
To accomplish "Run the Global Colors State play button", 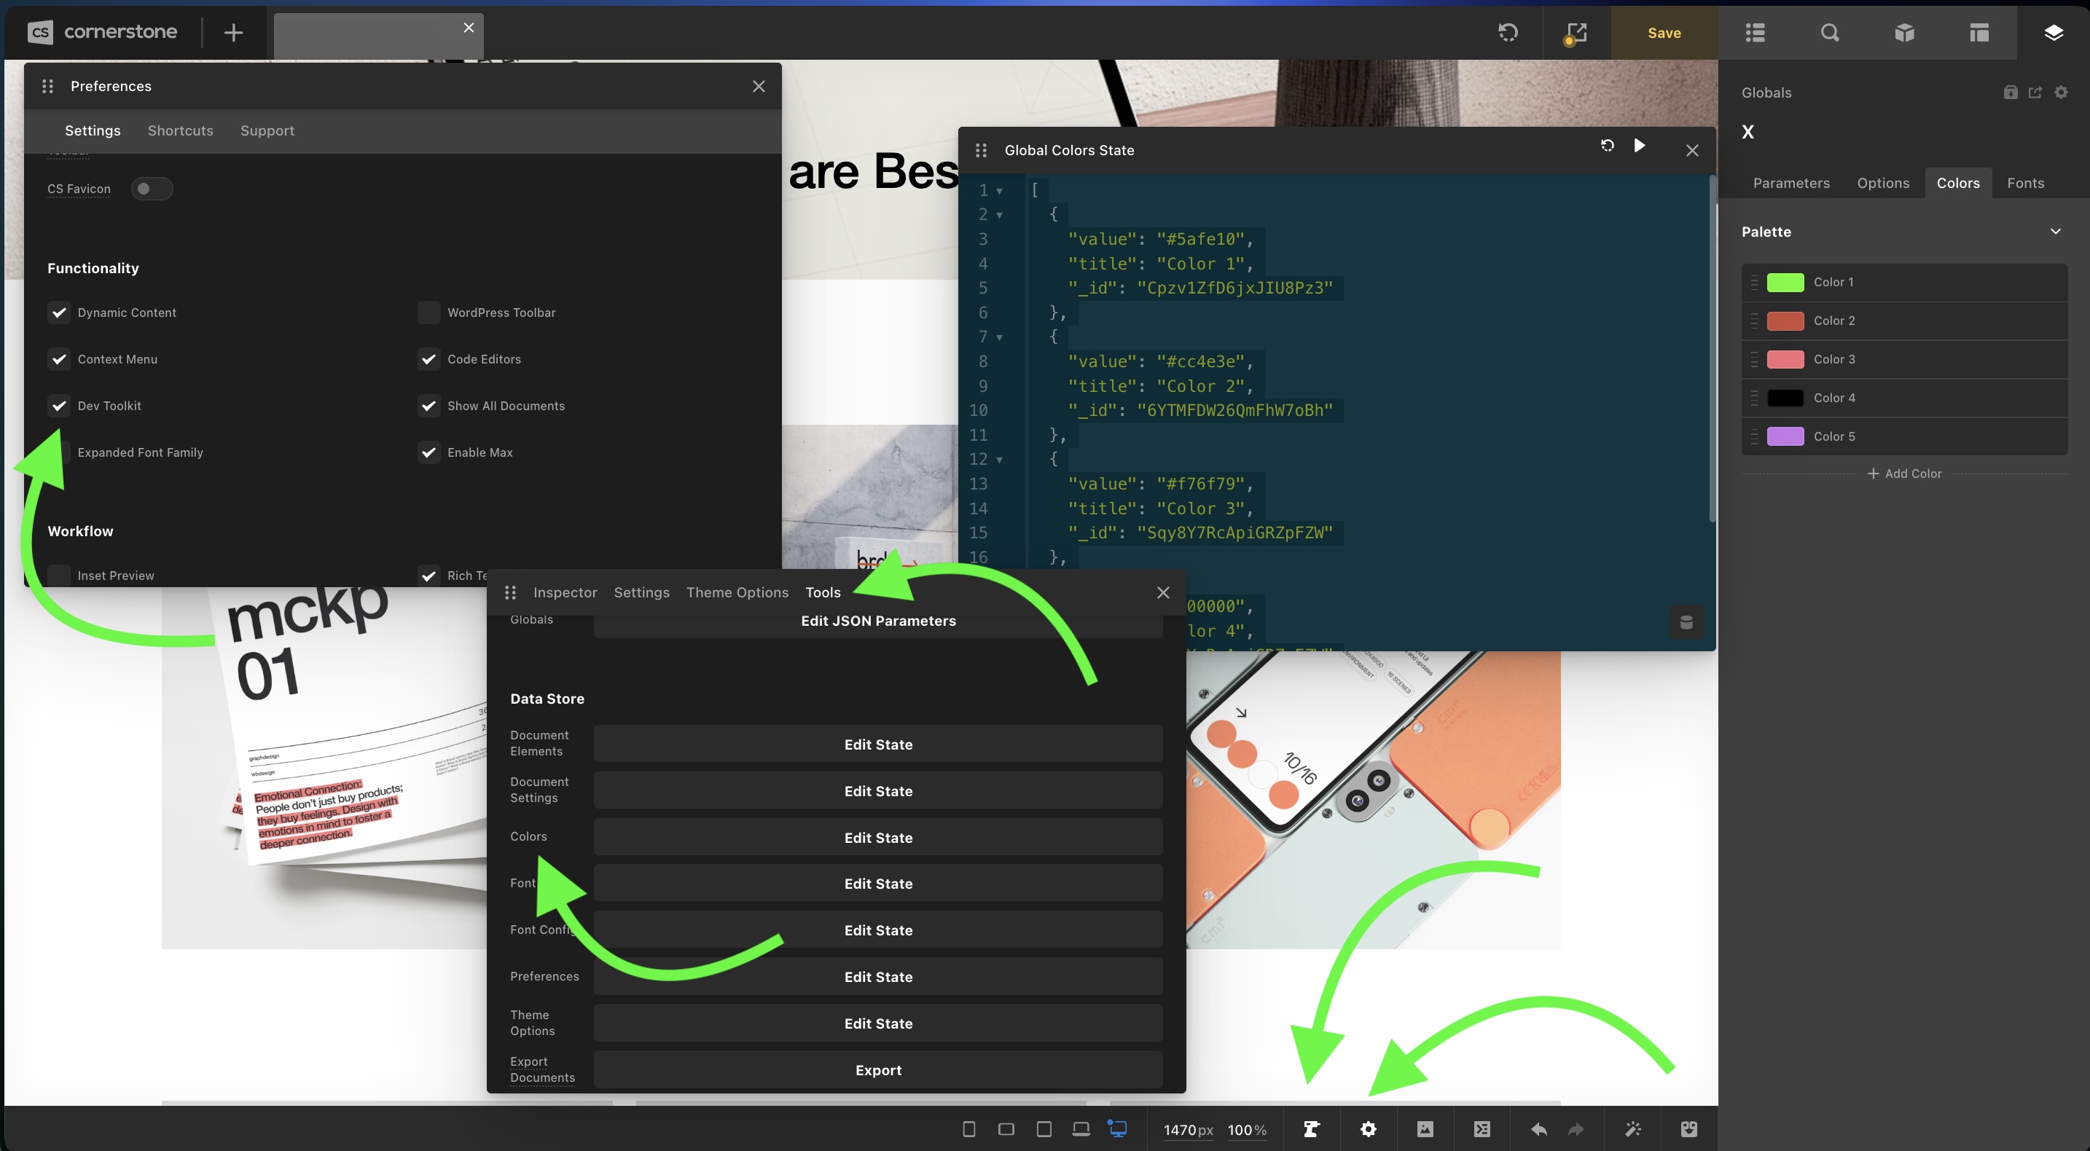I will (1639, 146).
